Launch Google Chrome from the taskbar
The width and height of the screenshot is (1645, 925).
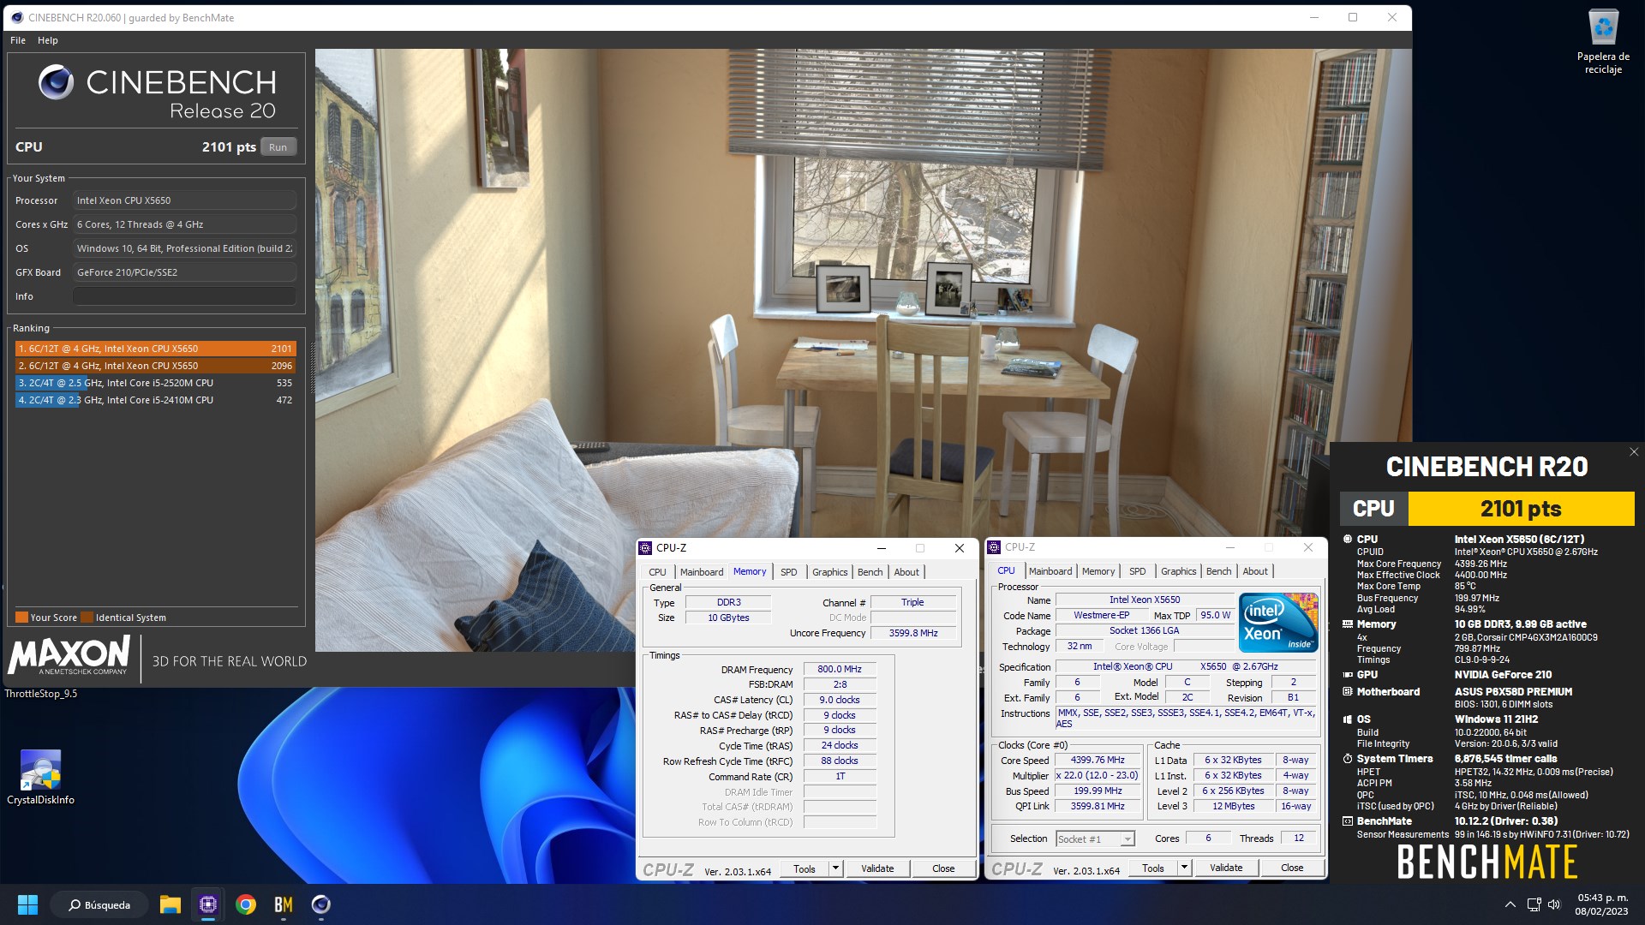coord(246,904)
